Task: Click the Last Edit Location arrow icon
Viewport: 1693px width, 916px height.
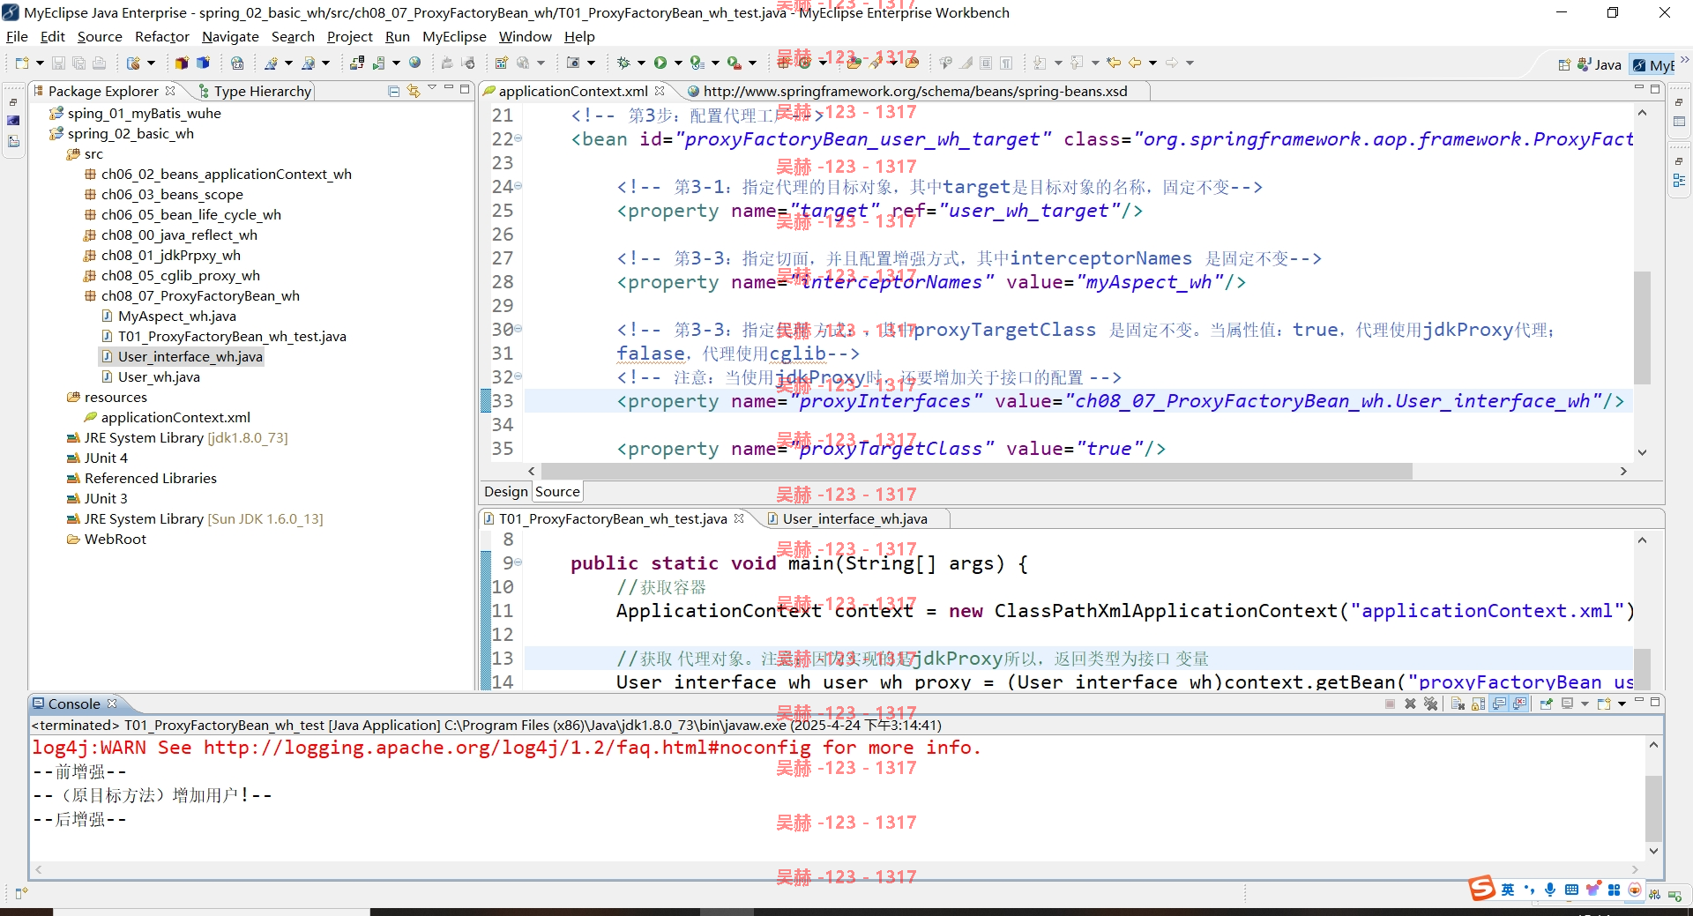Action: 1114,63
